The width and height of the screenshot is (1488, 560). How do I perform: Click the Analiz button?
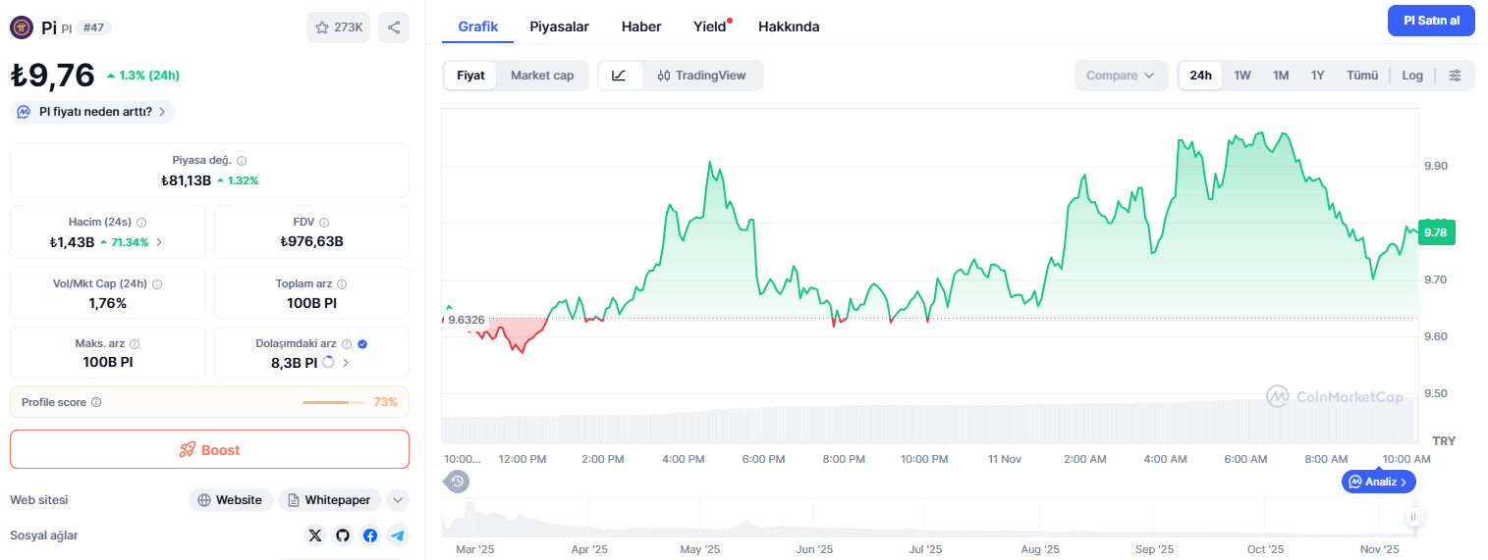[1379, 482]
